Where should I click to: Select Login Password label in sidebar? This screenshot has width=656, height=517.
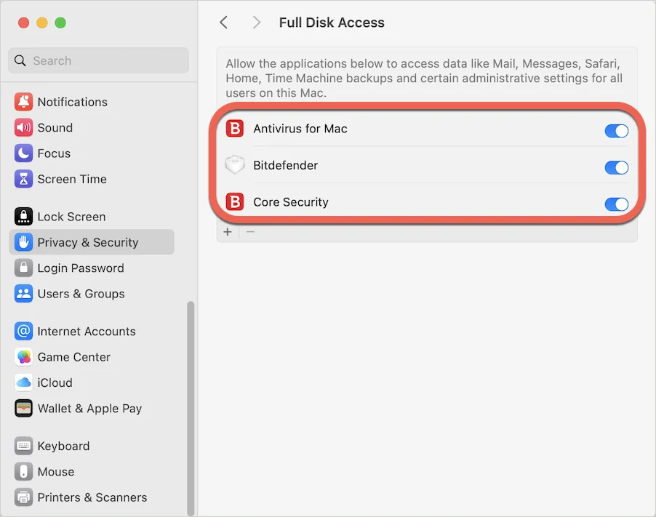click(x=81, y=268)
